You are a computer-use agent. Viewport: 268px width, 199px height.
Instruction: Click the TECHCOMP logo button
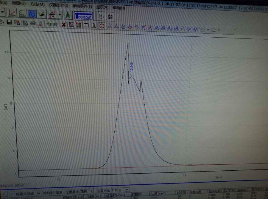83,16
